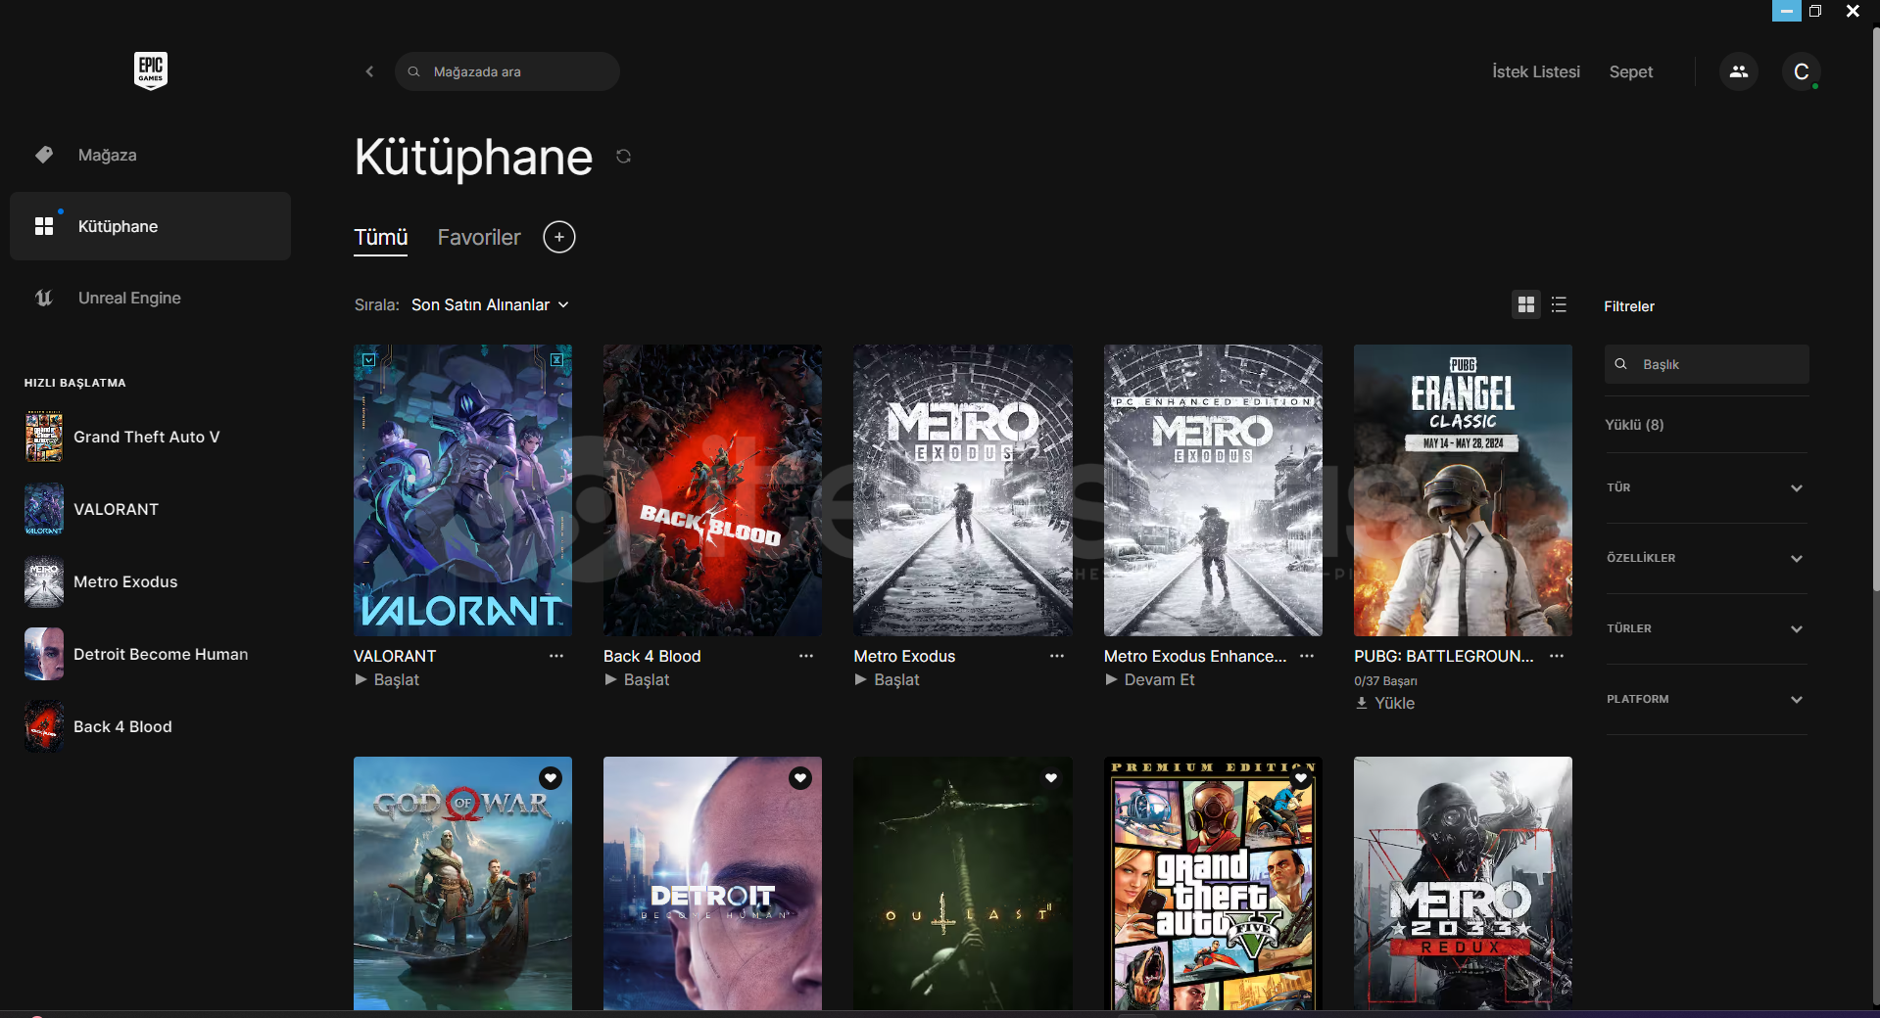Image resolution: width=1880 pixels, height=1018 pixels.
Task: Open VALORANT three-dot options menu
Action: (x=556, y=656)
